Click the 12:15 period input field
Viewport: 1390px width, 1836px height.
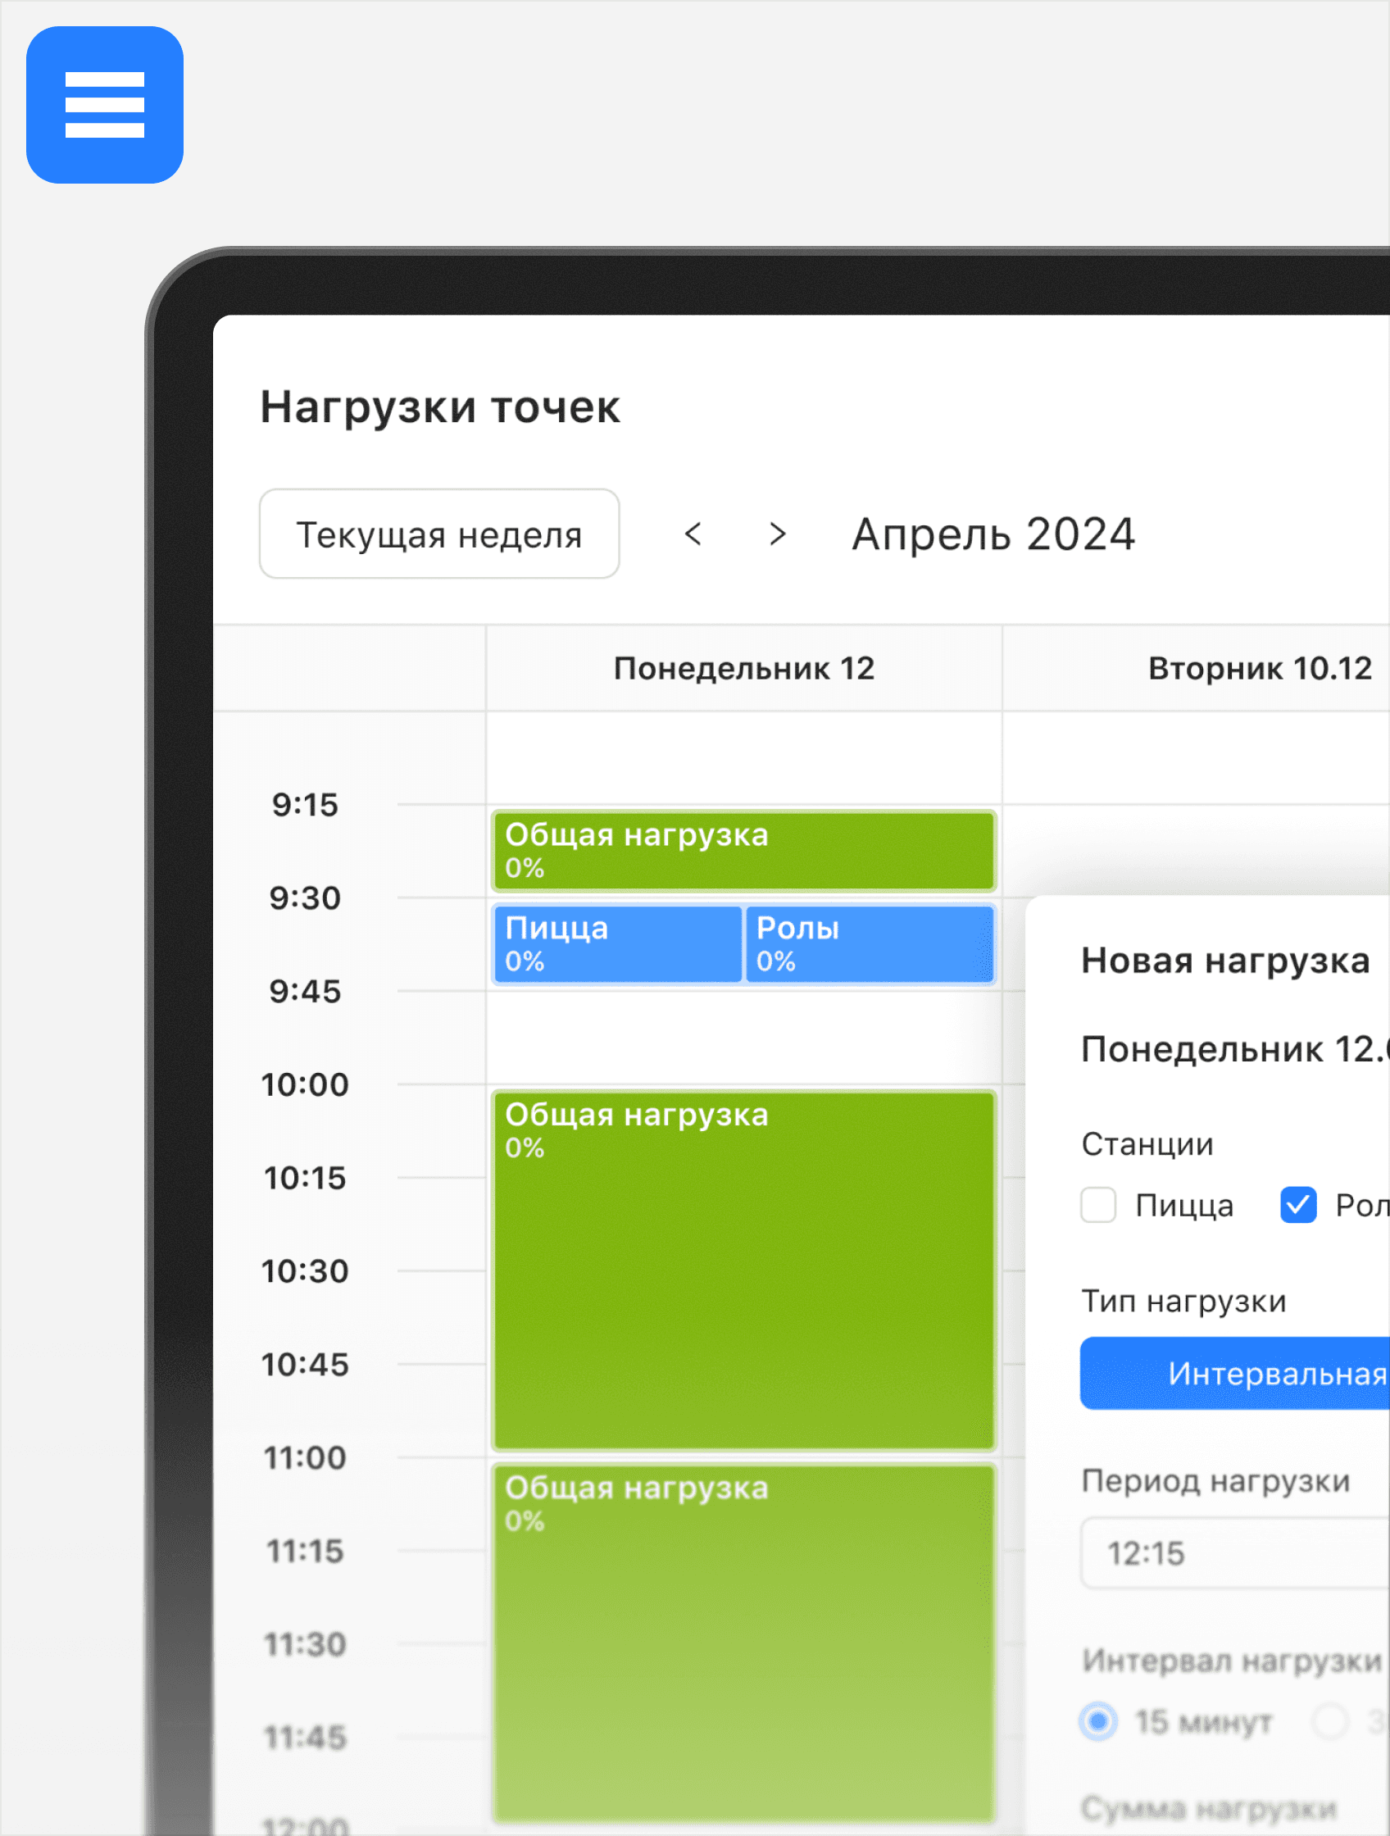1235,1553
